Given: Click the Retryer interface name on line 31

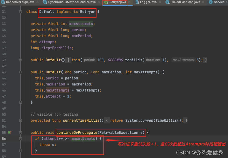Looking at the screenshot, I should click(x=88, y=12).
